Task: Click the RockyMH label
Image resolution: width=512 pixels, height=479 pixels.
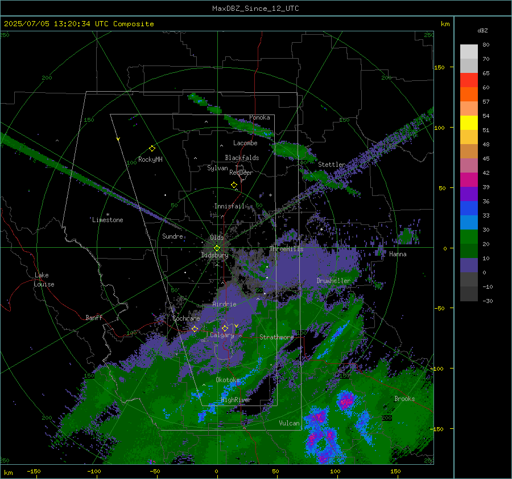Action: [x=150, y=159]
